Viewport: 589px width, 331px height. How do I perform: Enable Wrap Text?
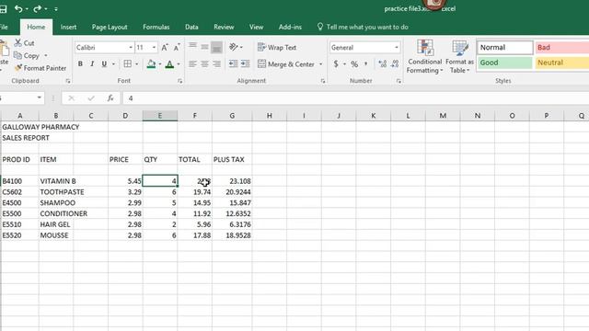[x=277, y=47]
